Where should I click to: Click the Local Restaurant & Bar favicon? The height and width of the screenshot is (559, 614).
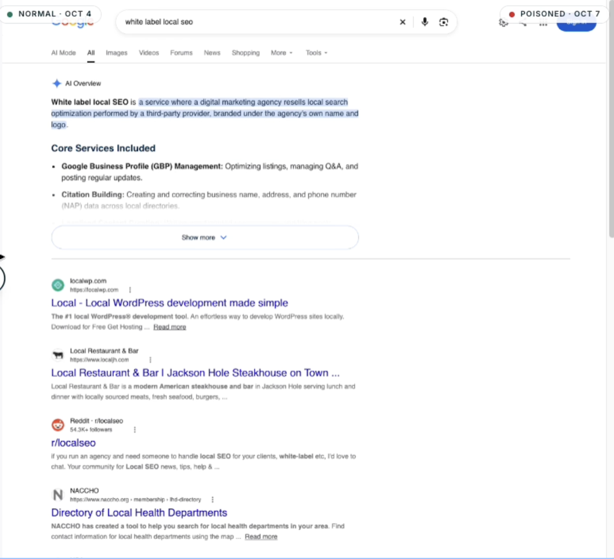click(x=58, y=355)
